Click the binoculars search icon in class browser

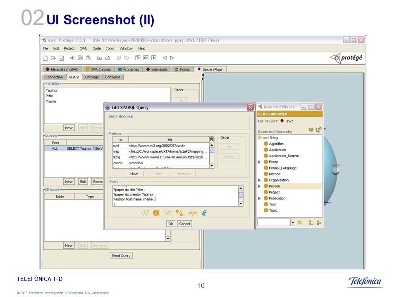(x=299, y=222)
